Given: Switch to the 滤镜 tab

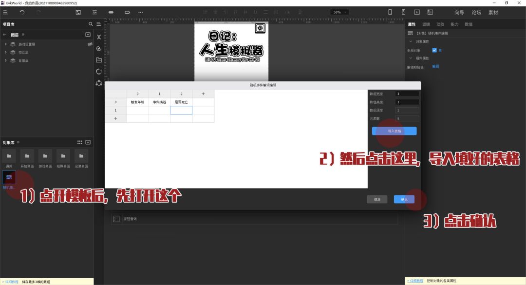Looking at the screenshot, I should (x=426, y=24).
